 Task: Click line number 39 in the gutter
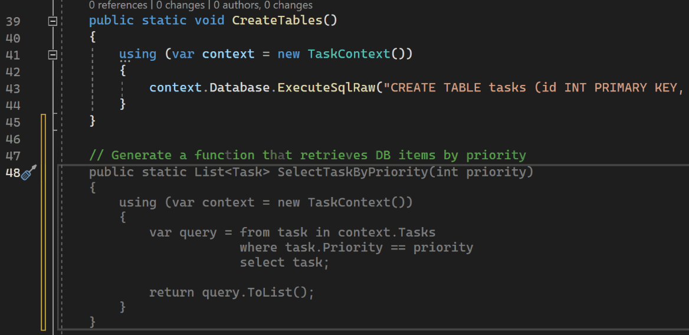point(13,22)
